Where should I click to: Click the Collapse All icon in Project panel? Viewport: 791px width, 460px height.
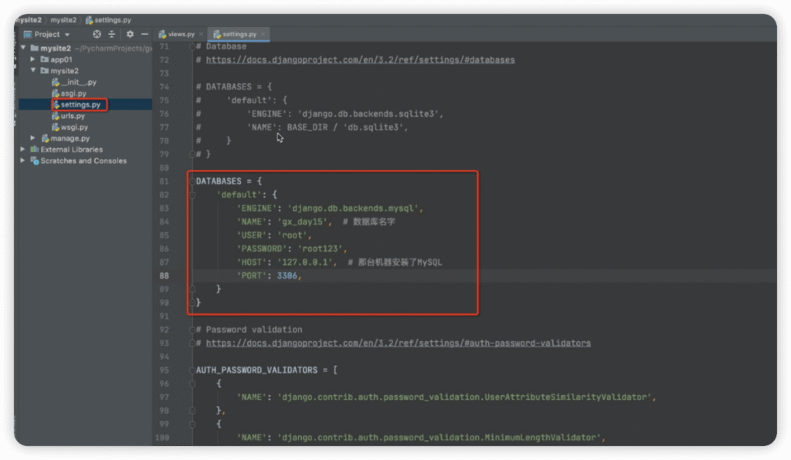tap(112, 35)
